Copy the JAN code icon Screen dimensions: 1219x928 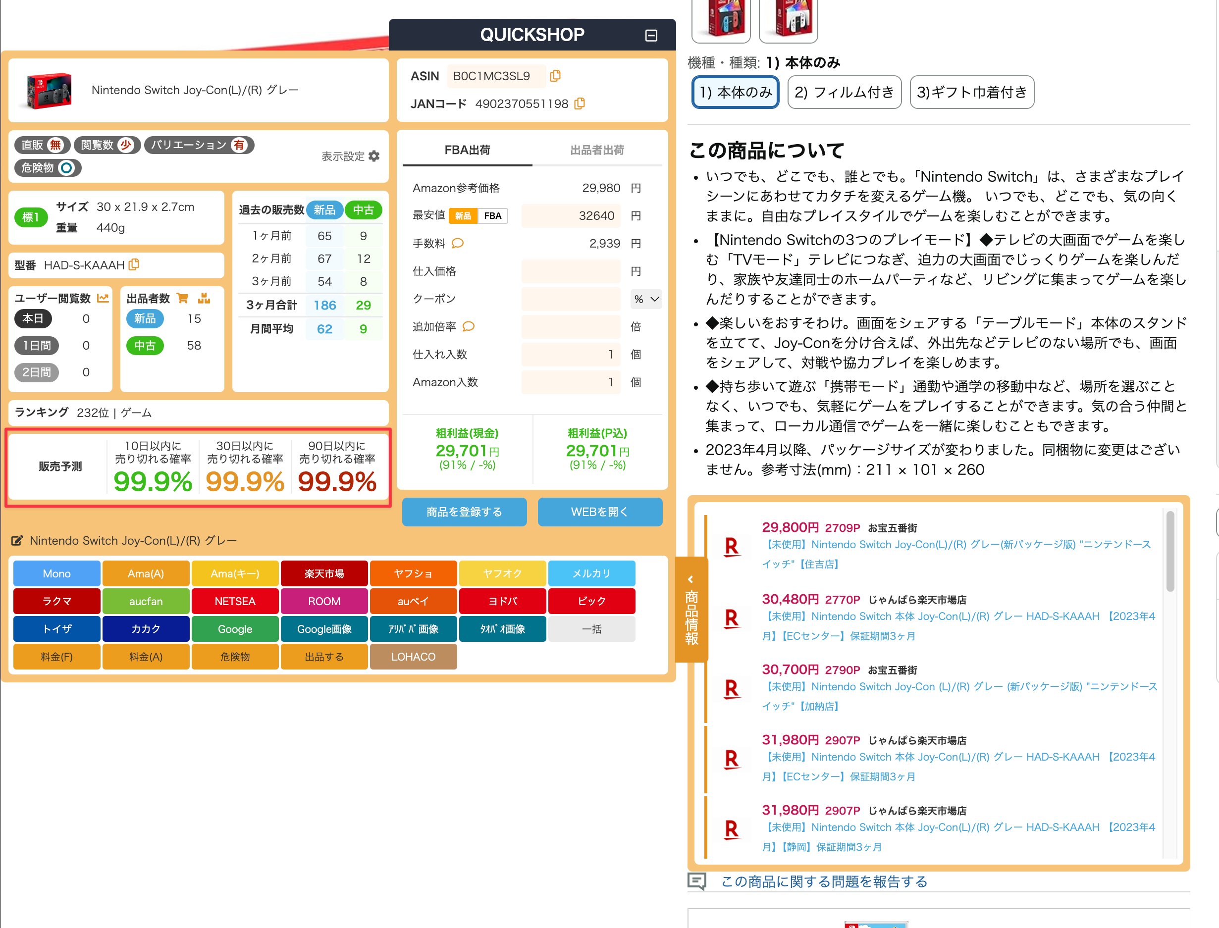click(x=580, y=103)
